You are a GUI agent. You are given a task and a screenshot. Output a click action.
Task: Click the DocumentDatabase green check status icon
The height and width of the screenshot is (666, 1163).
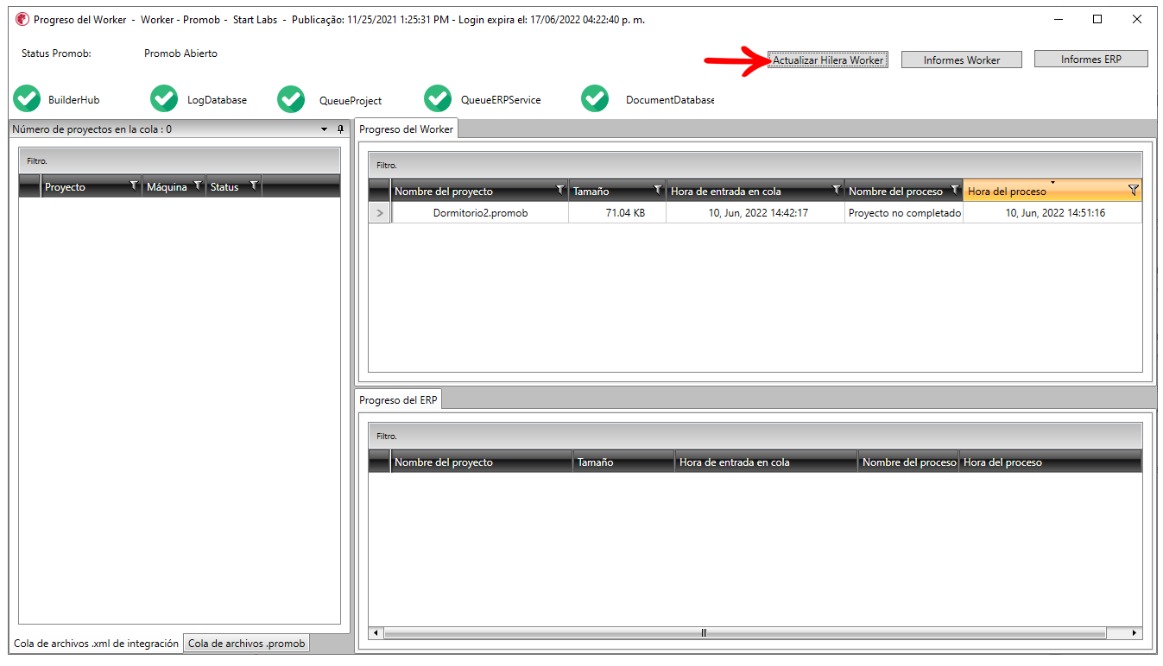[x=595, y=99]
